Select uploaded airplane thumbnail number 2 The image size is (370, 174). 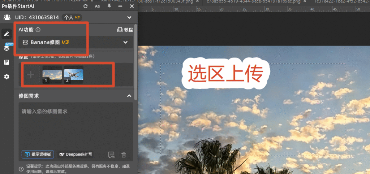[74, 75]
